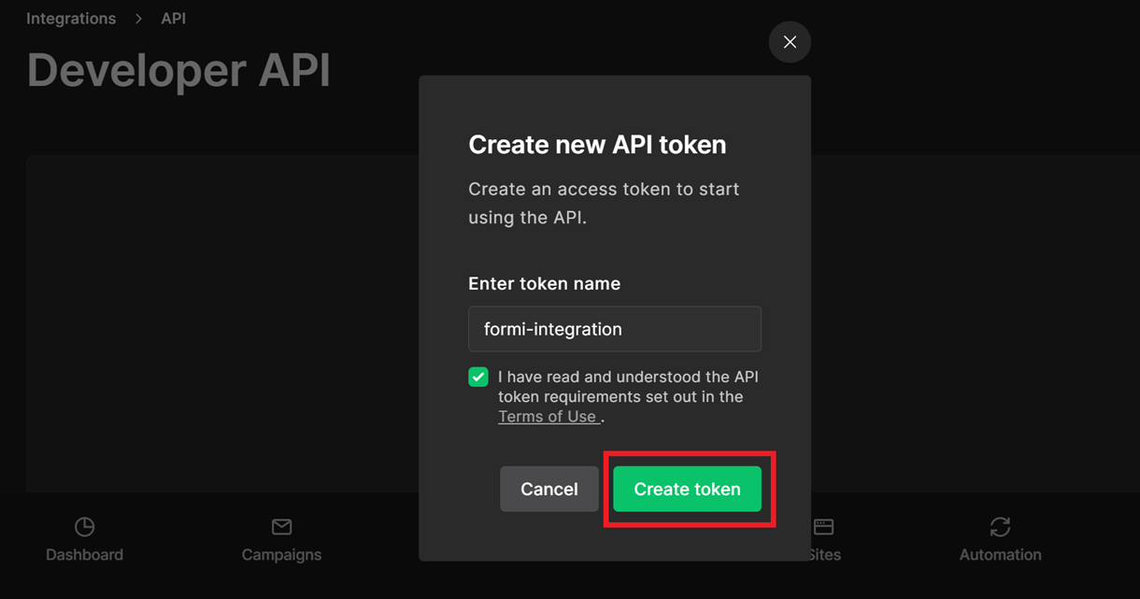The width and height of the screenshot is (1140, 599).
Task: Select the Campaigns navigation label
Action: (x=281, y=554)
